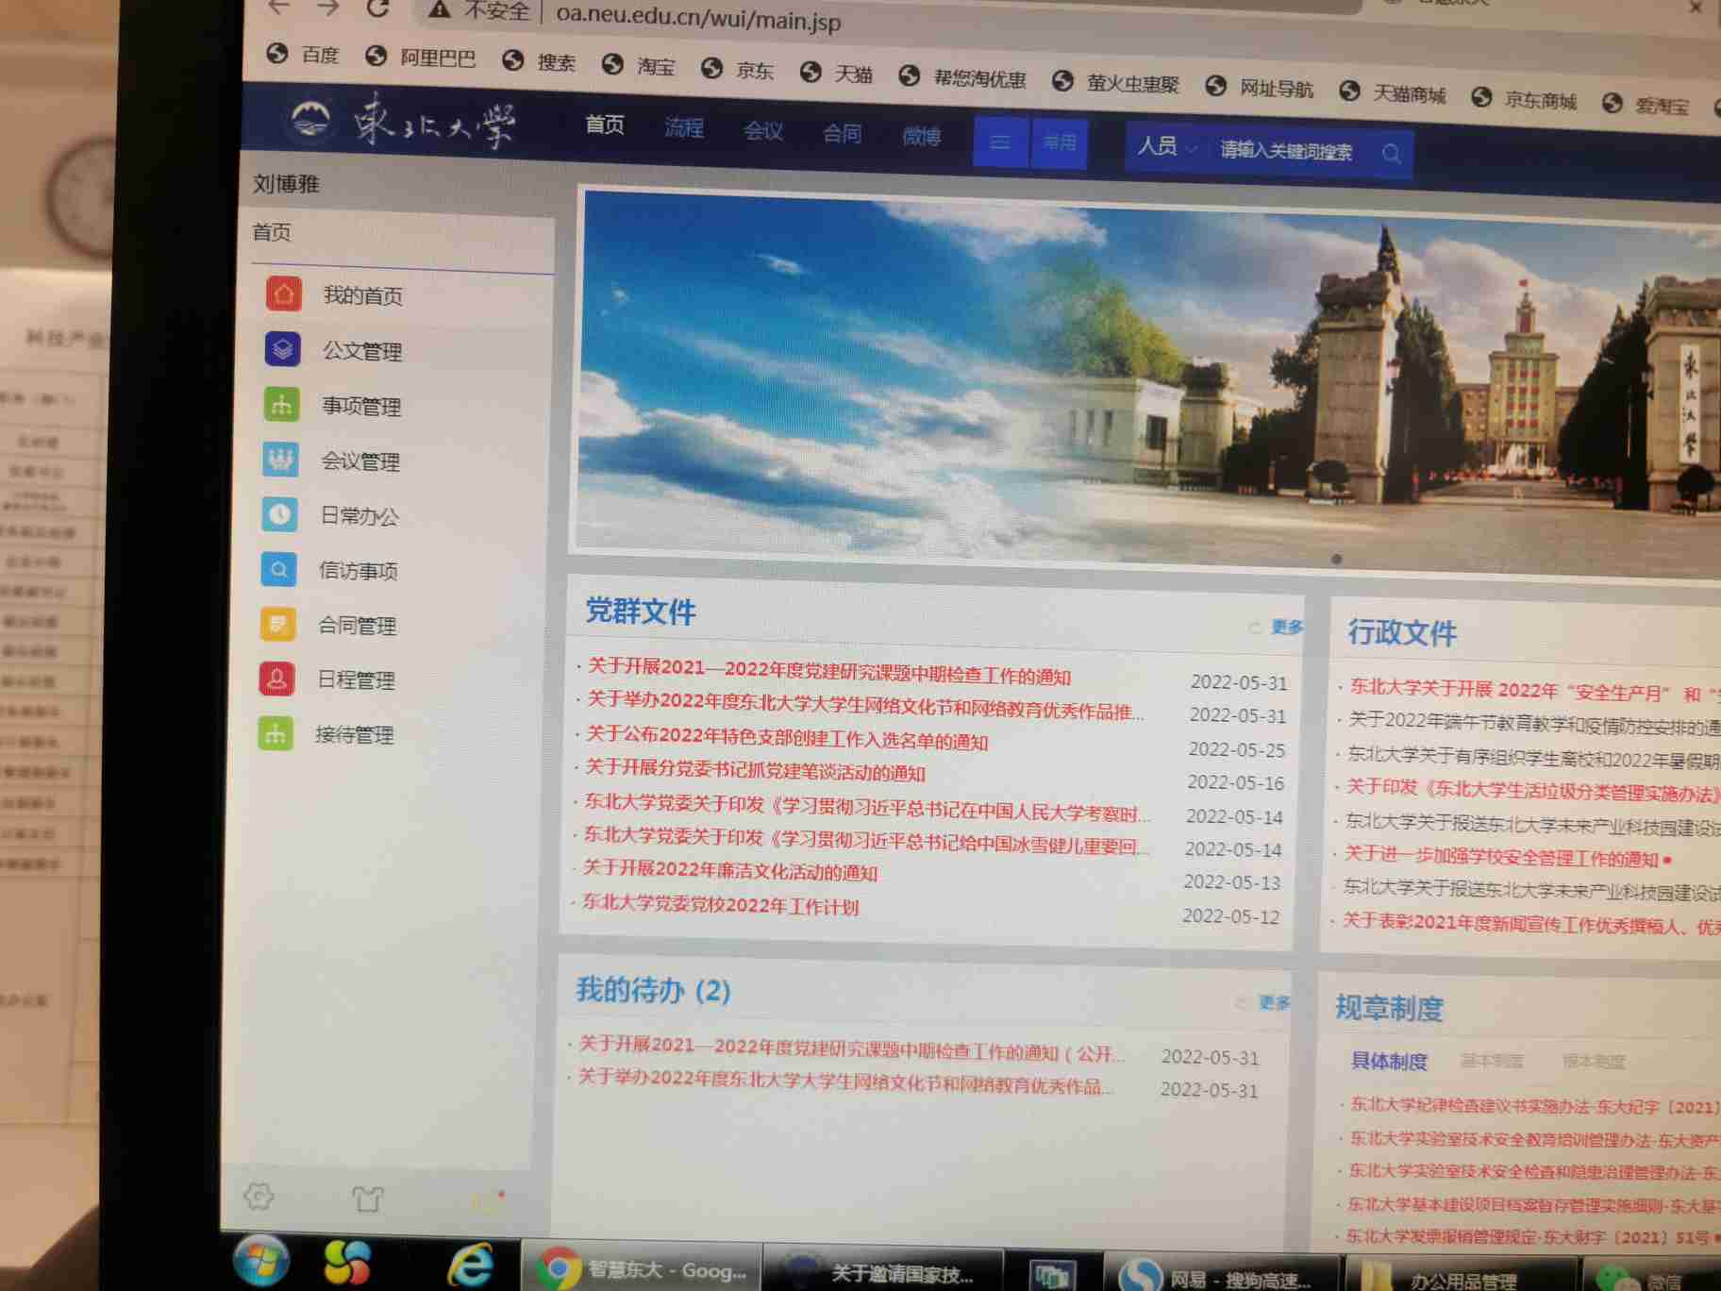Image resolution: width=1721 pixels, height=1291 pixels.
Task: Open the blue hamburger menu button
Action: tap(1000, 142)
